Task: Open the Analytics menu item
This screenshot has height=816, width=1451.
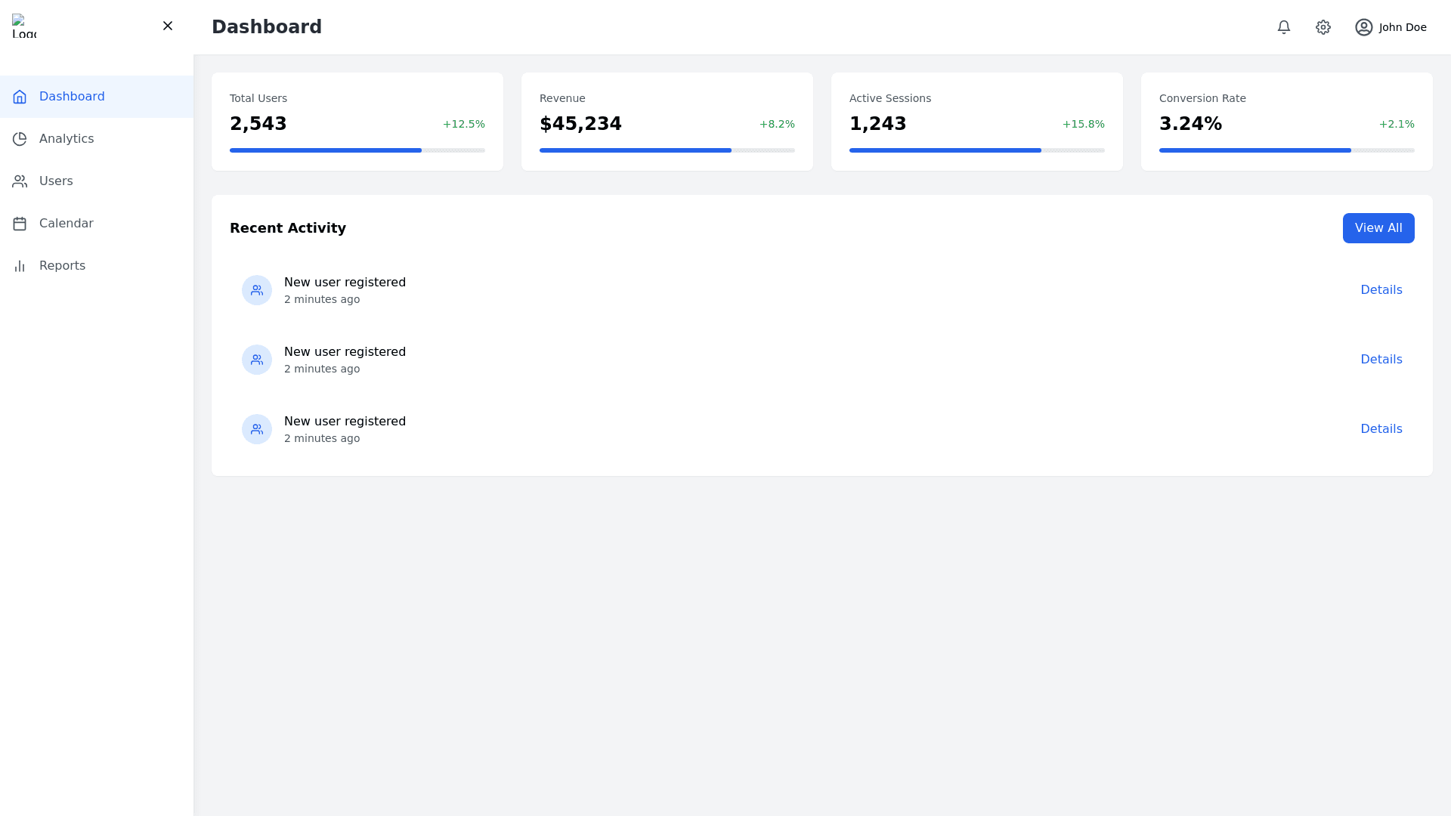Action: tap(67, 139)
